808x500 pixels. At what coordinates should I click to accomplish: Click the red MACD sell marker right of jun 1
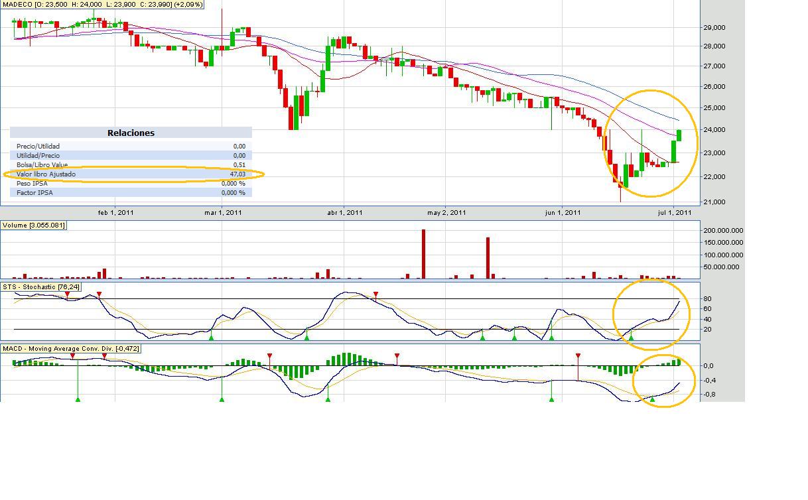[x=578, y=356]
